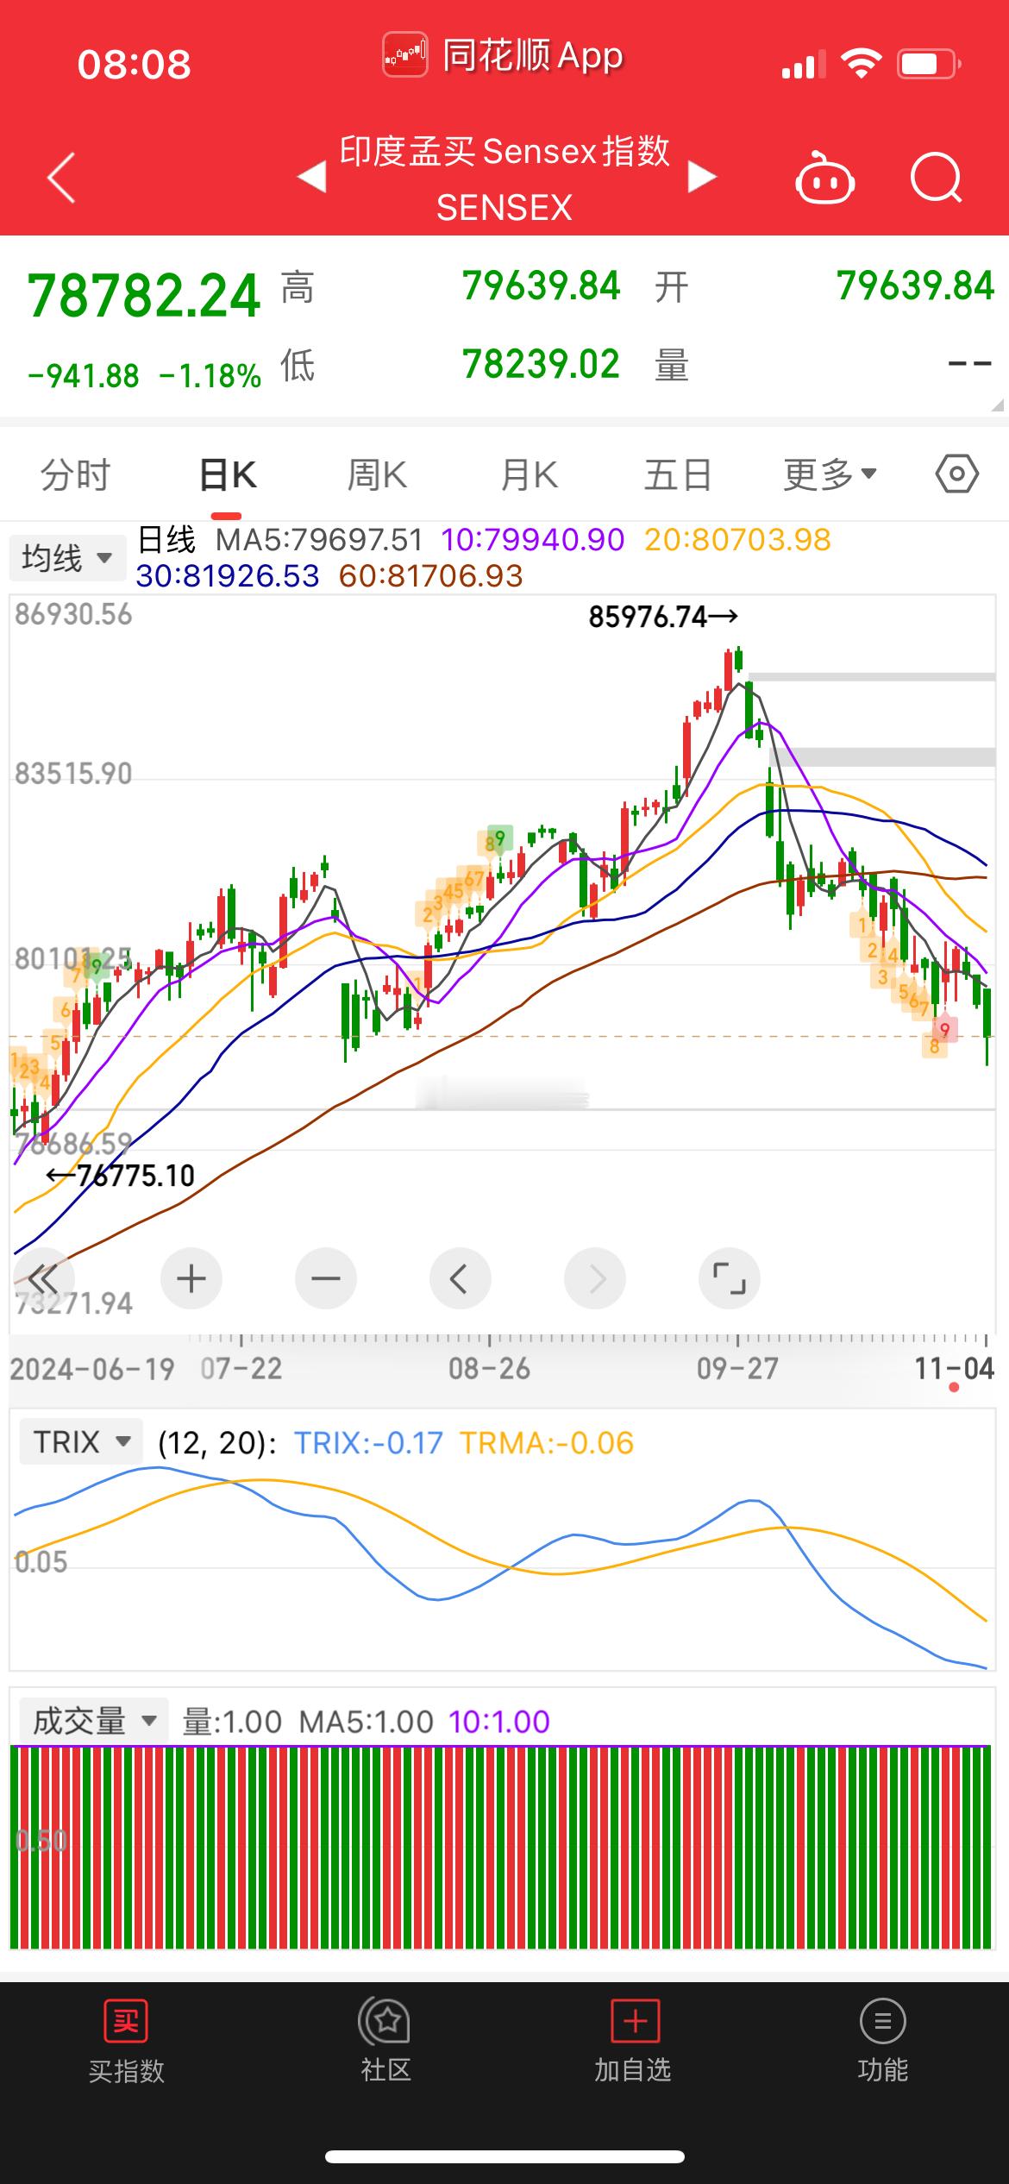Tap the 印度孟买Sensex指数 title

point(504,152)
